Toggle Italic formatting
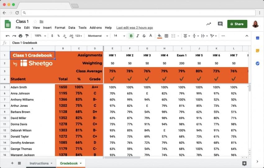This screenshot has width=264, height=168. click(138, 36)
